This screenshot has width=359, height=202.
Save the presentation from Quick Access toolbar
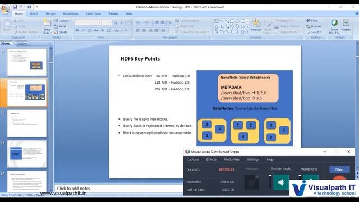coord(15,7)
